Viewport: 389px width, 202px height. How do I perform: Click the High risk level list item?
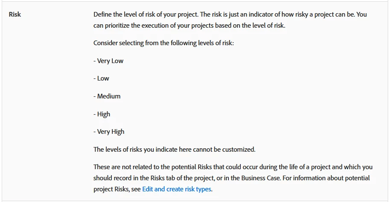(102, 114)
